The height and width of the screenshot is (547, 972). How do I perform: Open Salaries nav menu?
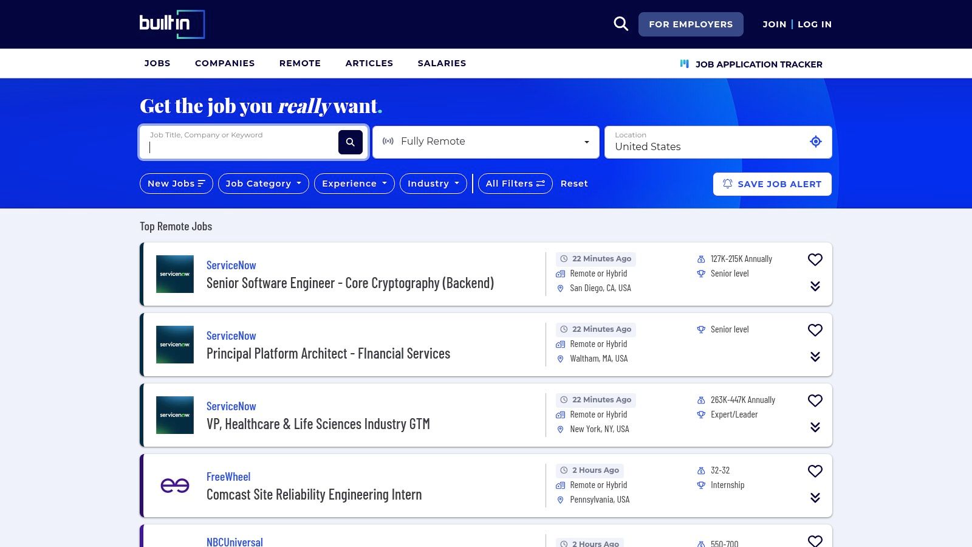coord(442,63)
